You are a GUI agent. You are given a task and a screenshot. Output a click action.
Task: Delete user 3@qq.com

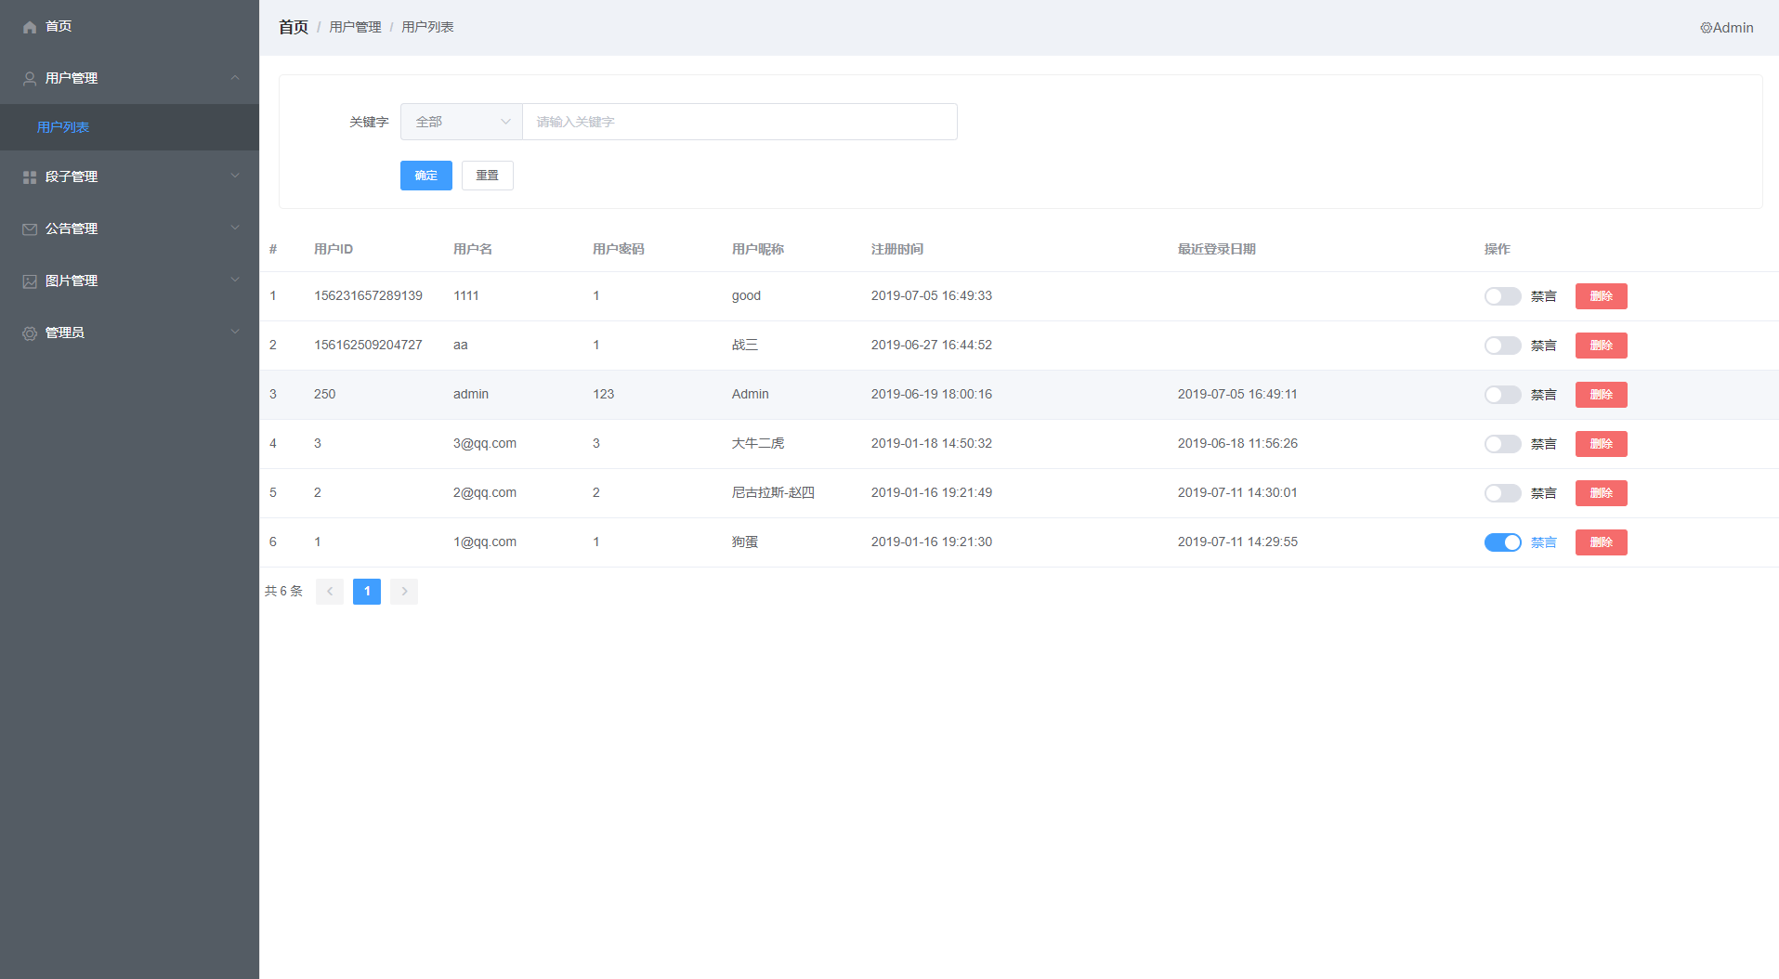[1602, 444]
